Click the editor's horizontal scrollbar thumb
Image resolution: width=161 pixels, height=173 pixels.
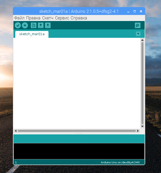point(77,131)
